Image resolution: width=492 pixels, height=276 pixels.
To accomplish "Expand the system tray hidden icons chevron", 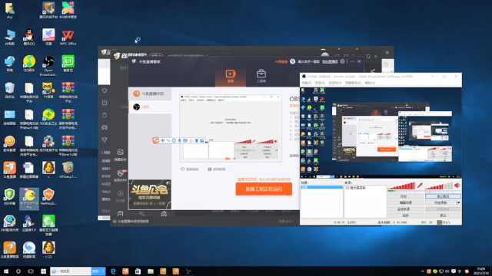I will coord(423,271).
